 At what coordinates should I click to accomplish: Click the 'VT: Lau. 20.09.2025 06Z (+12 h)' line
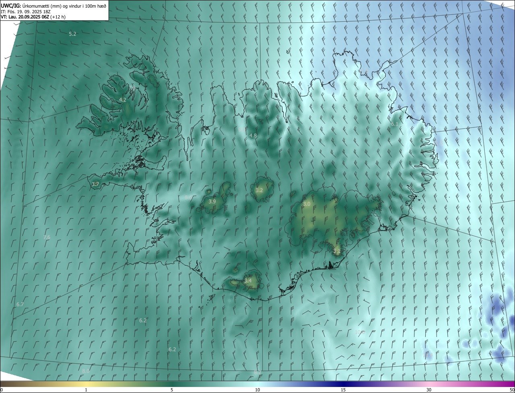pos(33,17)
